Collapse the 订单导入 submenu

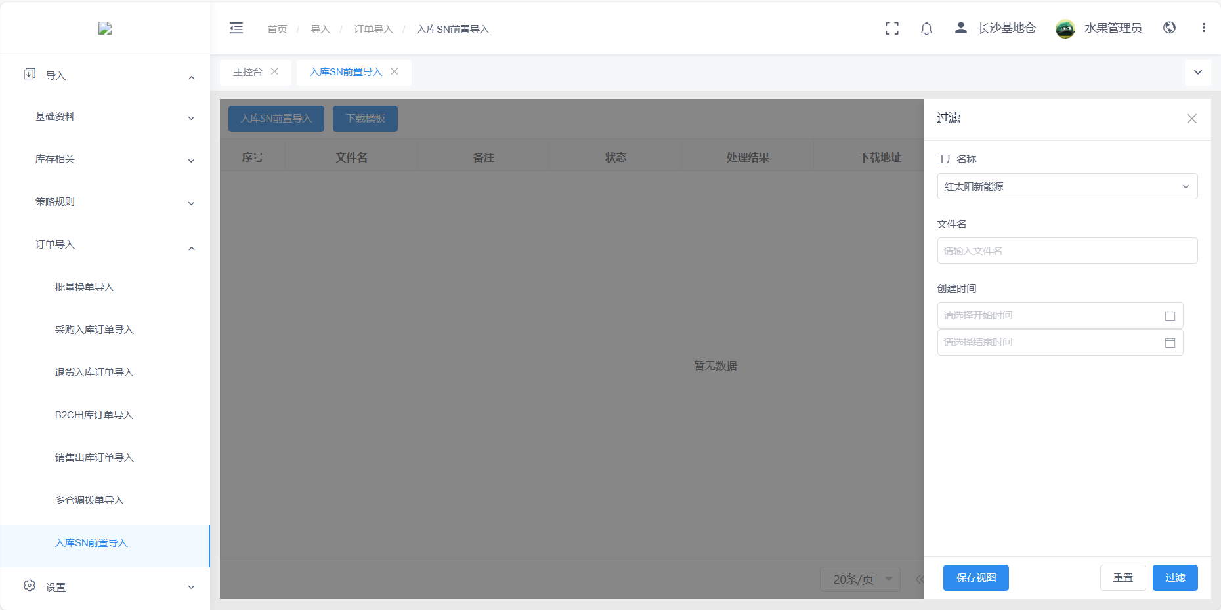[x=192, y=249]
